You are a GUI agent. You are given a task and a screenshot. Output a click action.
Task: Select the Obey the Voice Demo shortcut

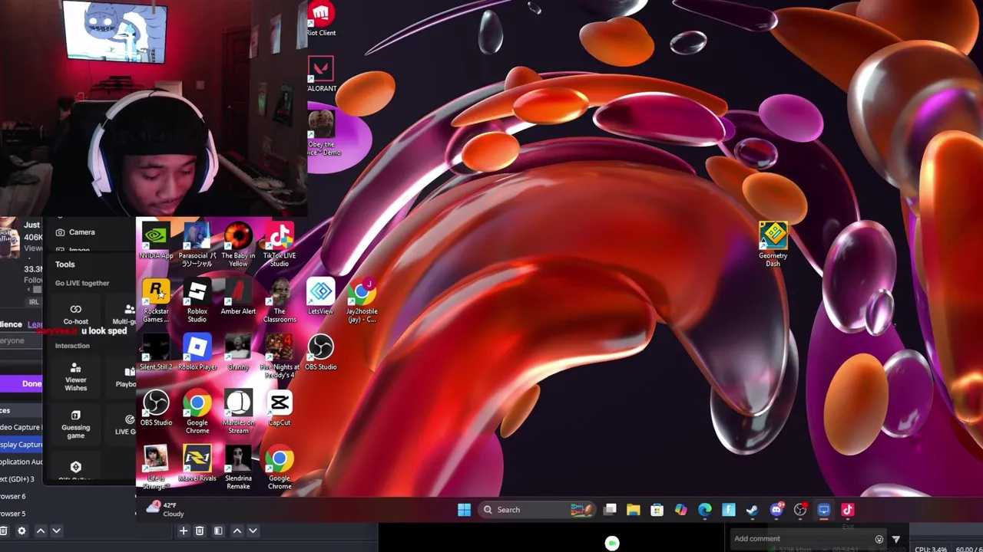tap(321, 133)
